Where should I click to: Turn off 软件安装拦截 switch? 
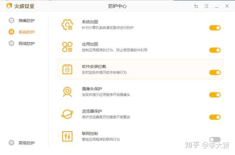click(x=215, y=72)
